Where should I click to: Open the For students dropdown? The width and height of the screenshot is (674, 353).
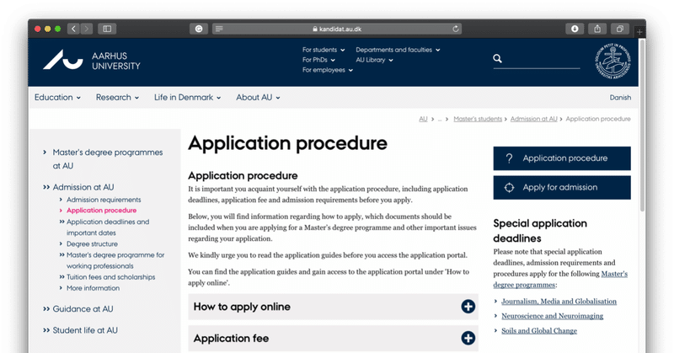[x=324, y=50]
